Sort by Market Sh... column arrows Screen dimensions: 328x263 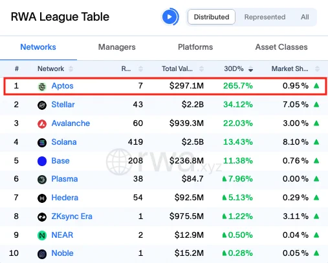pyautogui.click(x=317, y=69)
